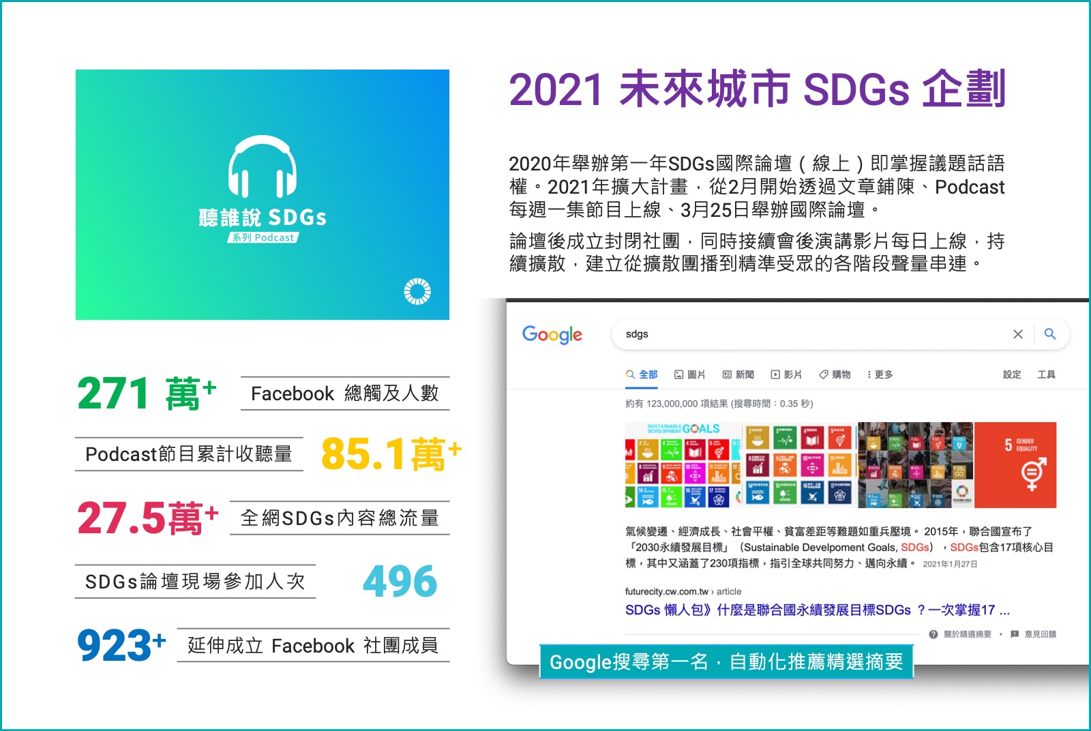Click the white SDG wheel logo
This screenshot has width=1091, height=731.
pos(417,291)
